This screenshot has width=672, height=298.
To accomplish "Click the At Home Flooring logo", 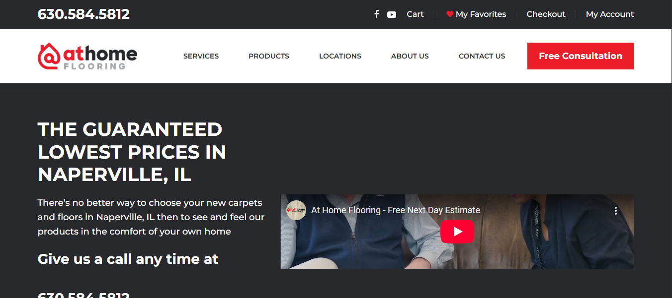I will 87,56.
